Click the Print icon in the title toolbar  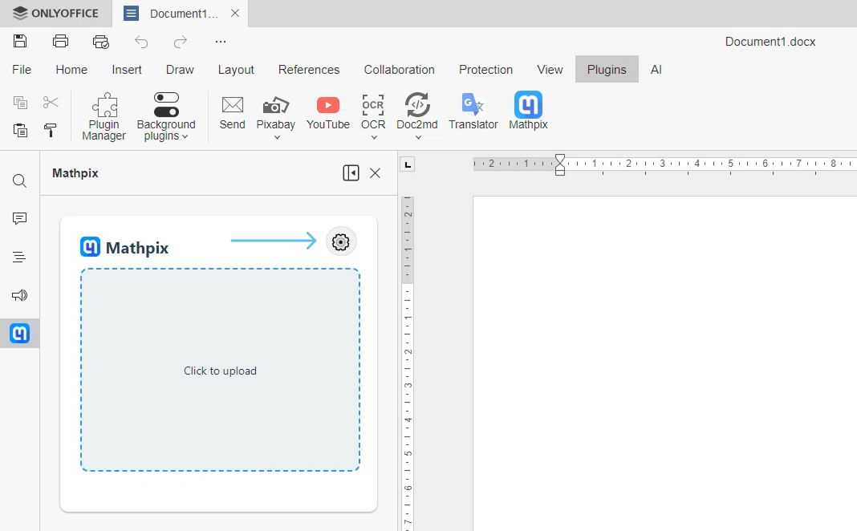pyautogui.click(x=61, y=41)
